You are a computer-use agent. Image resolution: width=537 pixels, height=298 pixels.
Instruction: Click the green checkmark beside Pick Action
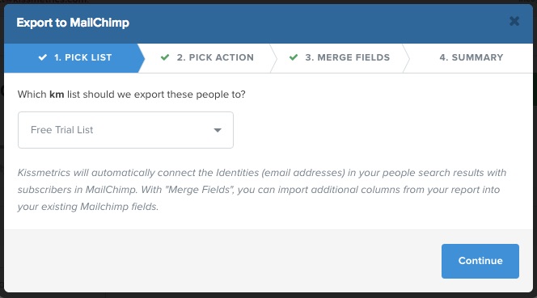165,57
